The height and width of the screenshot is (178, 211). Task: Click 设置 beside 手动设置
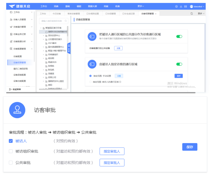click(x=119, y=76)
